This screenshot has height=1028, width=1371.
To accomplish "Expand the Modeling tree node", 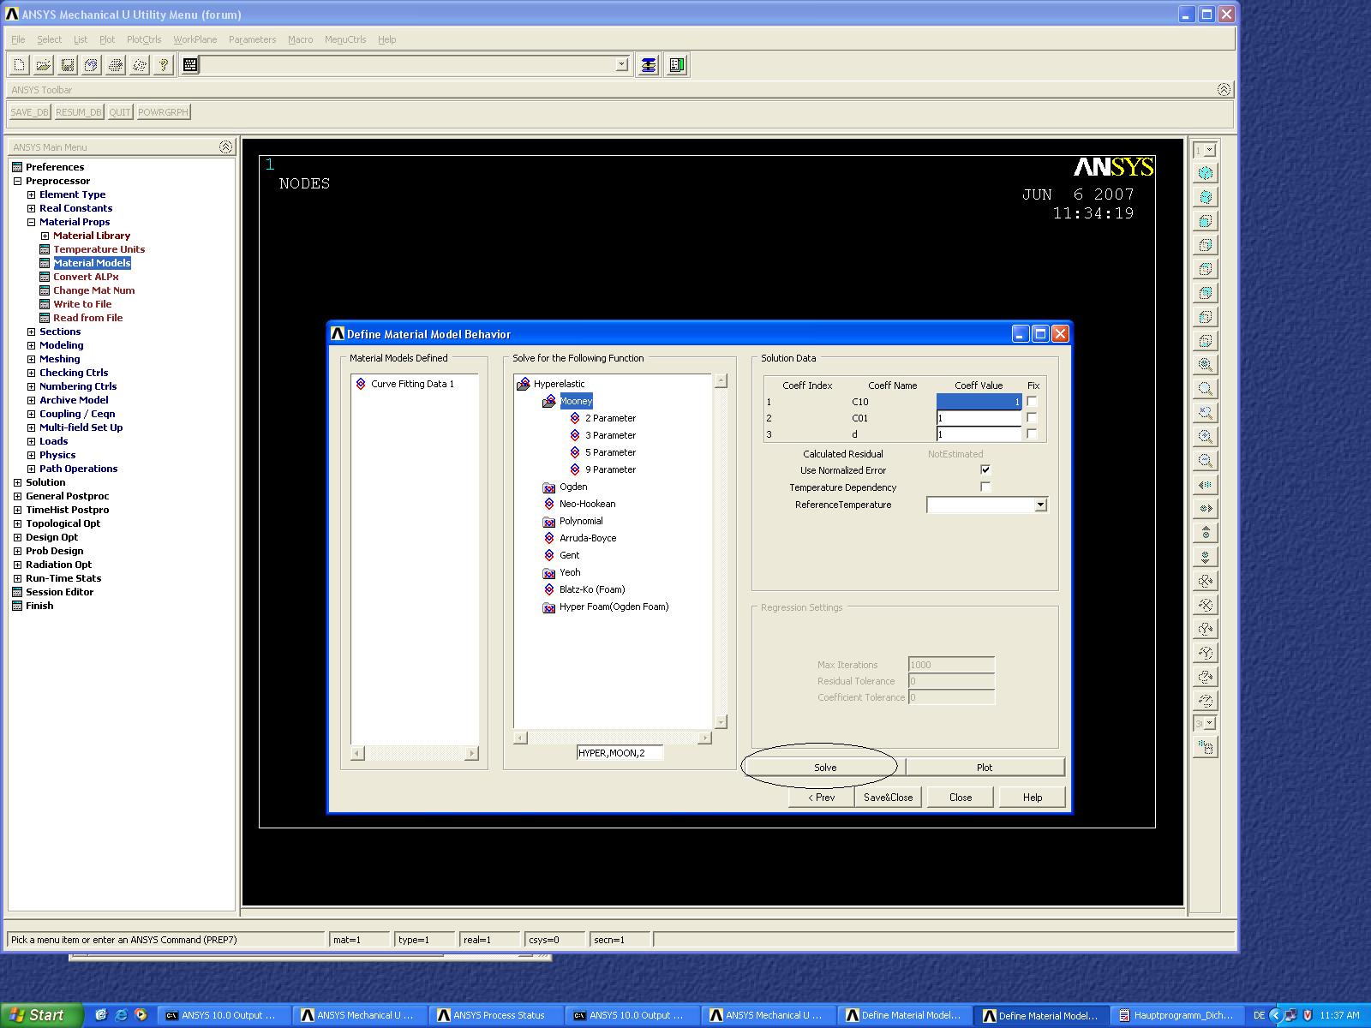I will point(31,345).
